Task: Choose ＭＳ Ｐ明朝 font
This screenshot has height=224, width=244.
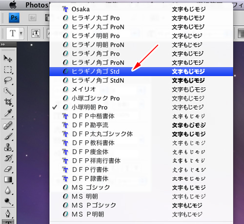Action: tap(141, 214)
